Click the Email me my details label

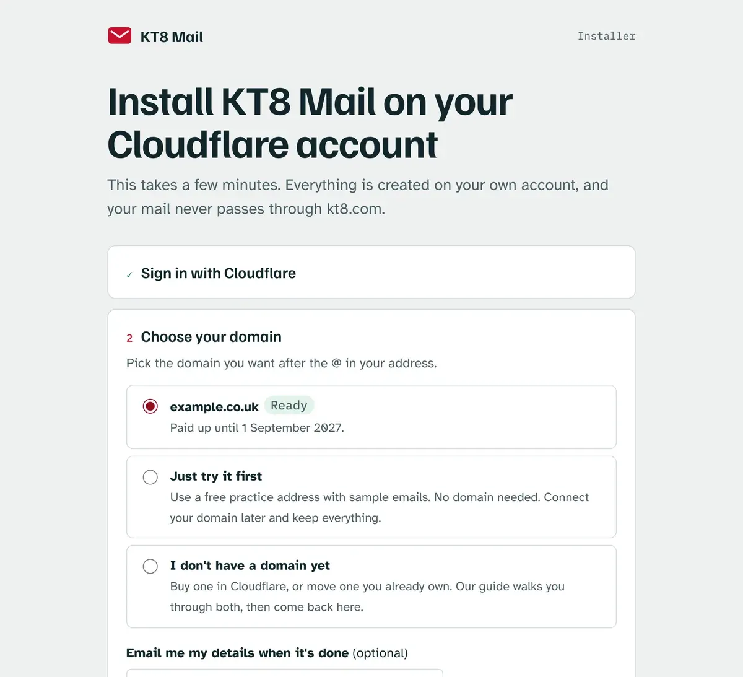click(267, 653)
